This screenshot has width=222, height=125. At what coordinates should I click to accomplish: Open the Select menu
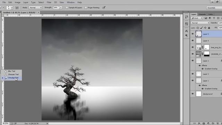(x=41, y=2)
